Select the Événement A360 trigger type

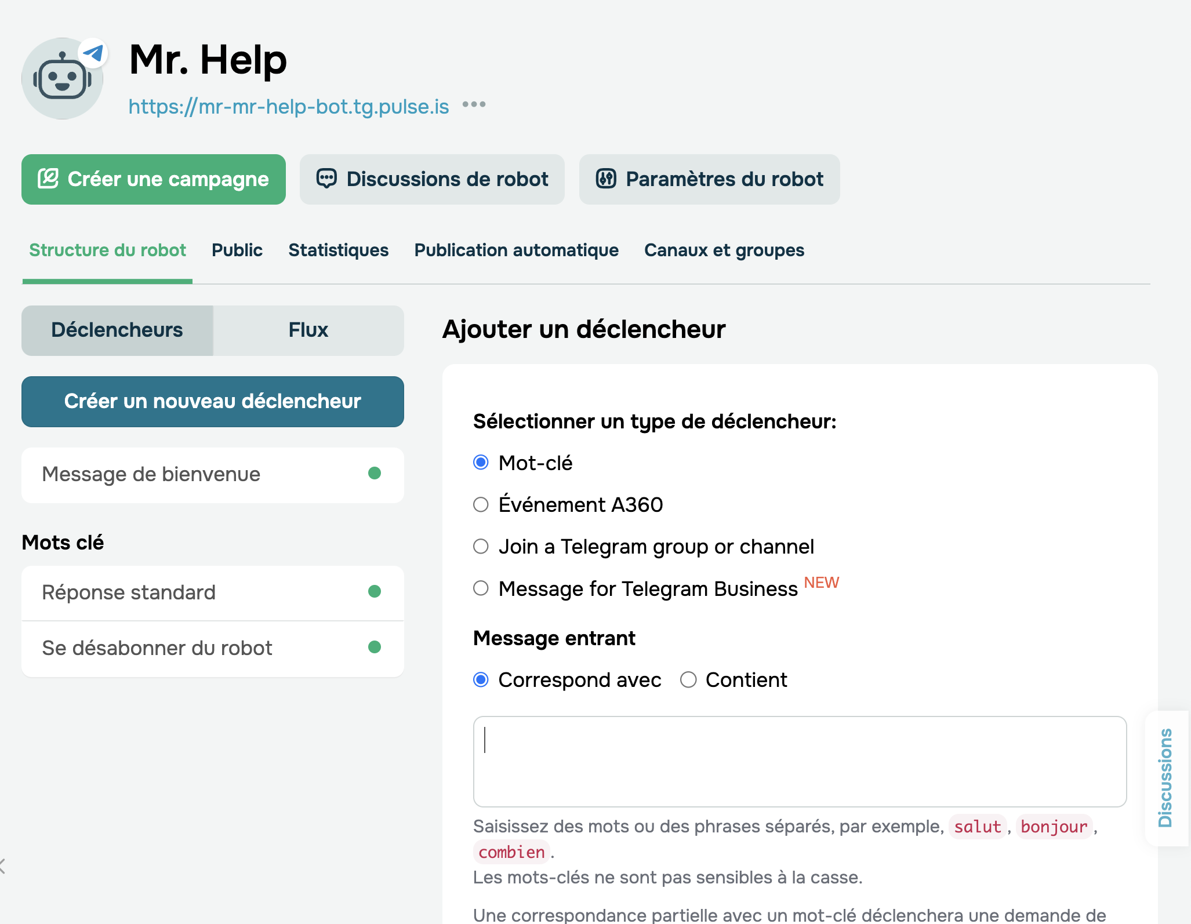tap(481, 504)
